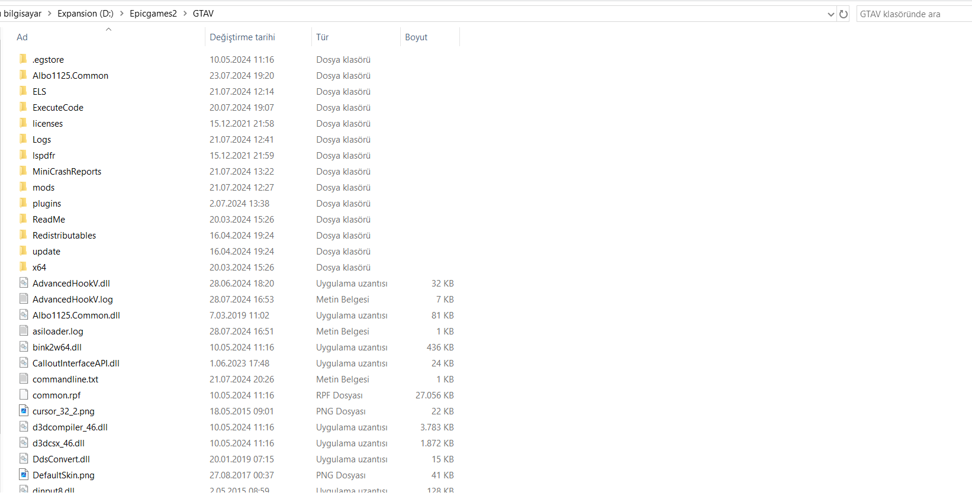Go to Expansion (D:) in address bar
972x502 pixels.
coord(85,14)
